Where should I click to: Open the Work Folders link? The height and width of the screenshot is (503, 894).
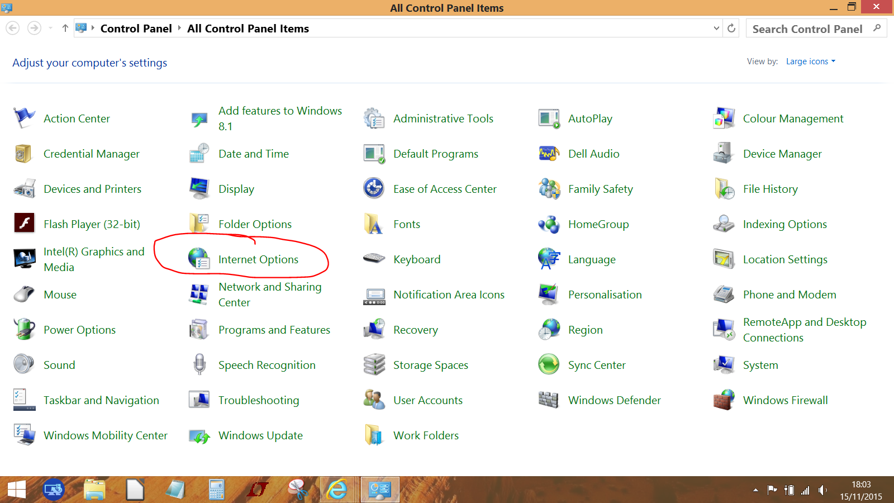[426, 435]
